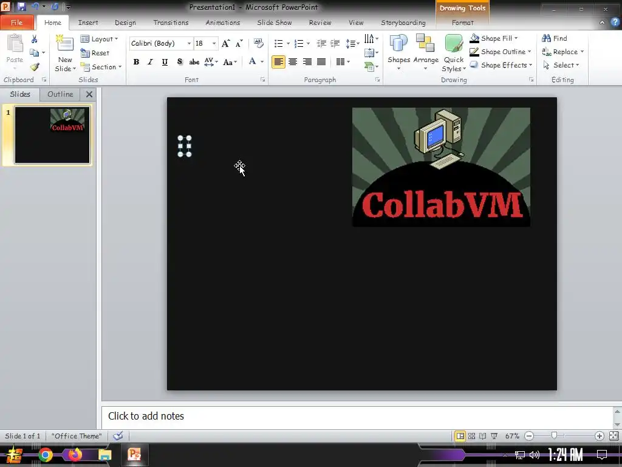Image resolution: width=622 pixels, height=467 pixels.
Task: Open the Change Case Aa dropdown
Action: (230, 62)
